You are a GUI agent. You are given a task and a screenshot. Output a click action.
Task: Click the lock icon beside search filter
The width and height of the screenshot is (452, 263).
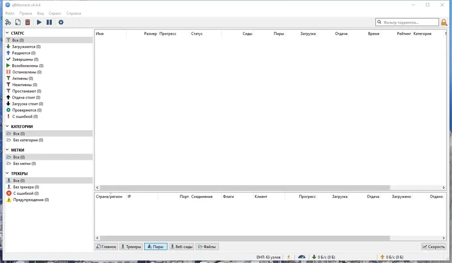point(444,22)
